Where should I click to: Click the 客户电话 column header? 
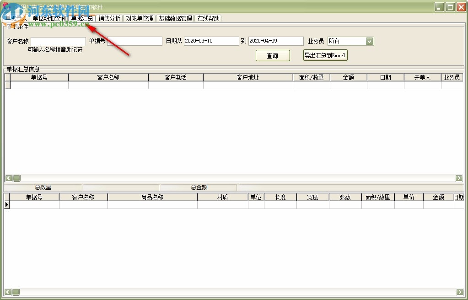176,77
